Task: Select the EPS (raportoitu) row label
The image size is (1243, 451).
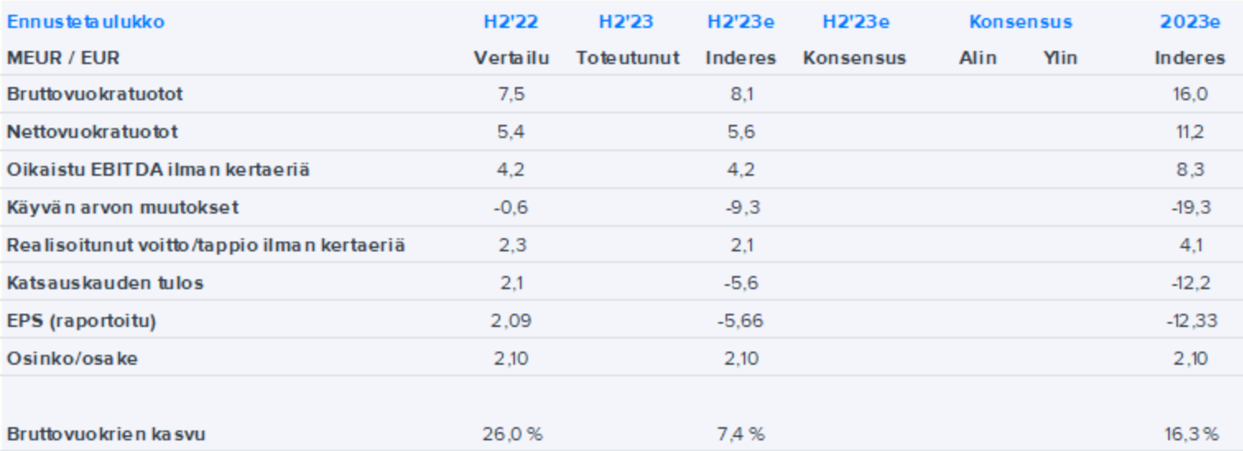Action: coord(81,321)
